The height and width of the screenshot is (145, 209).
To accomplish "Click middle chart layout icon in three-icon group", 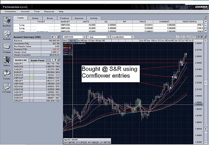I will (x=191, y=37).
